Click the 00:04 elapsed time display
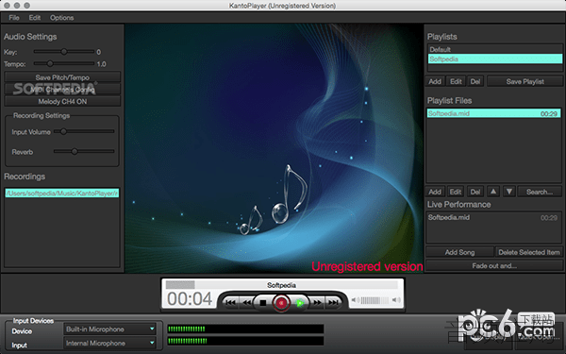The height and width of the screenshot is (354, 566). 190,298
